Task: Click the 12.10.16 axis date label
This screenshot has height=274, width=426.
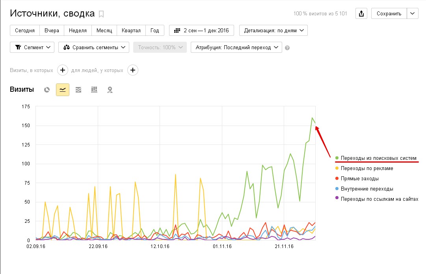Action: [x=160, y=246]
